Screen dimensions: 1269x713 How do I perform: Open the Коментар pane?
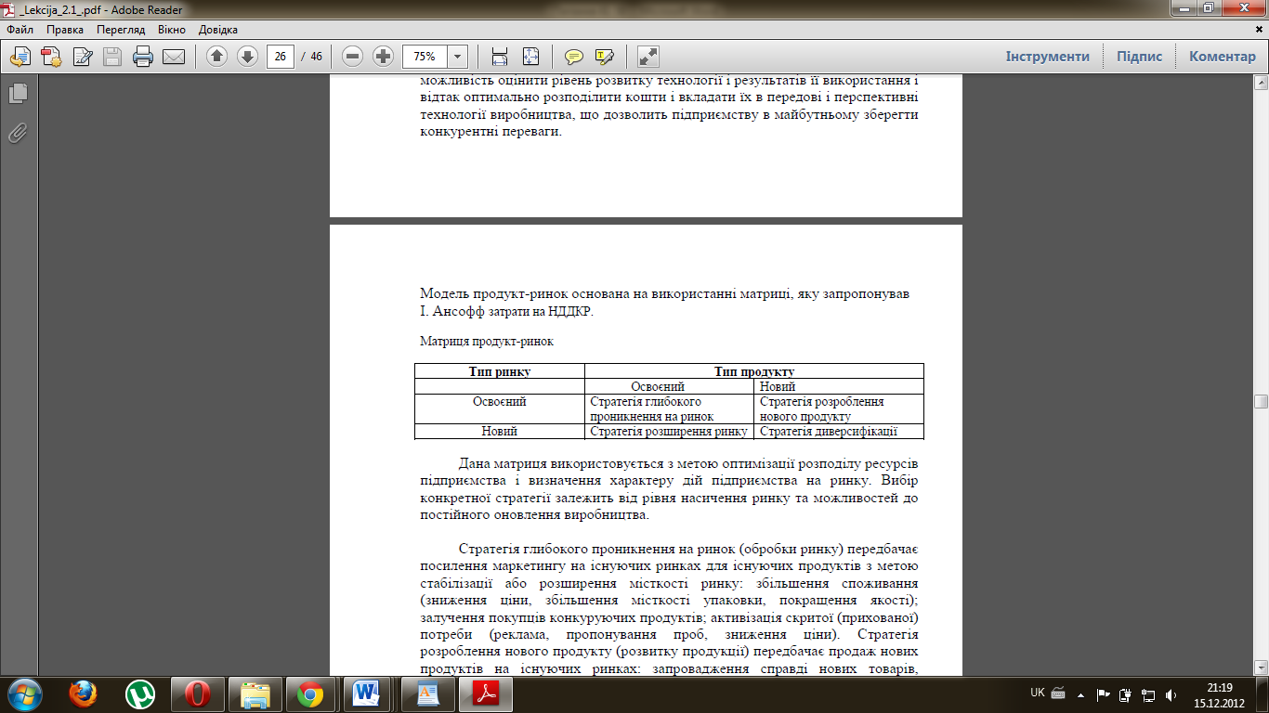tap(1222, 57)
